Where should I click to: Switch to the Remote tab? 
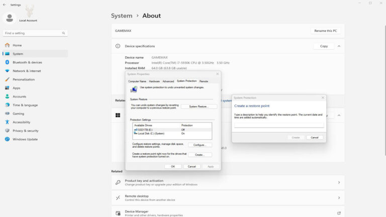coord(204,81)
